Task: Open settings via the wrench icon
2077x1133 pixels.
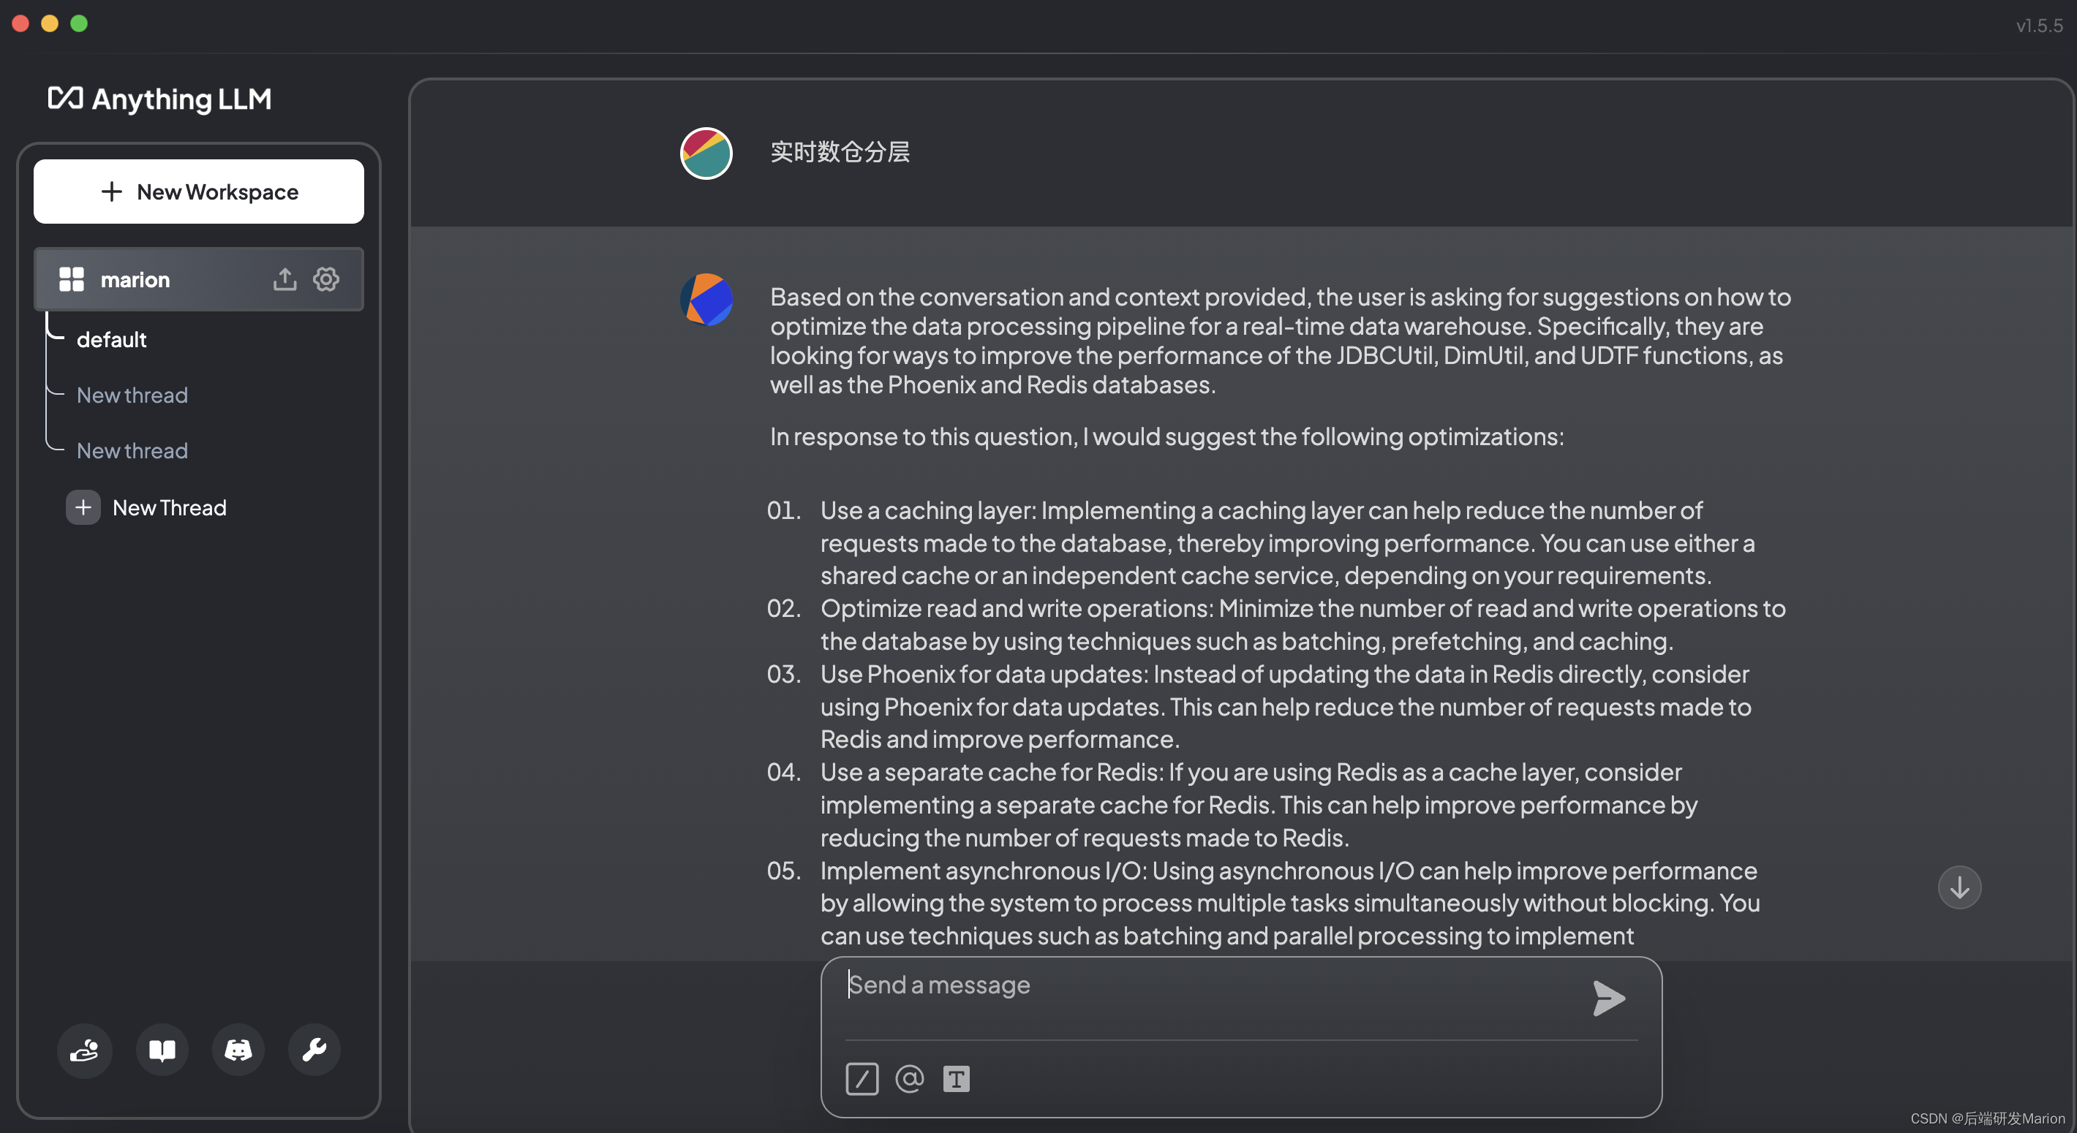Action: (314, 1050)
